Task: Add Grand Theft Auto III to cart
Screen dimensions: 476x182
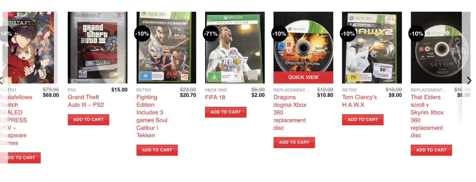Action: click(x=88, y=119)
